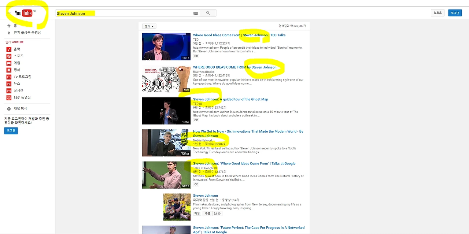Click the search magnifier button
Image resolution: width=469 pixels, height=234 pixels.
(208, 13)
